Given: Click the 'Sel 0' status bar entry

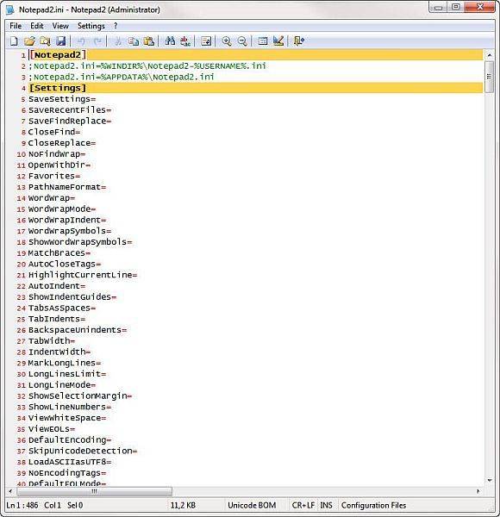Looking at the screenshot, I should [75, 505].
